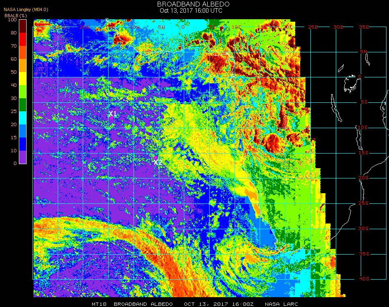Select the bright red 70–80 legend band

point(23,39)
